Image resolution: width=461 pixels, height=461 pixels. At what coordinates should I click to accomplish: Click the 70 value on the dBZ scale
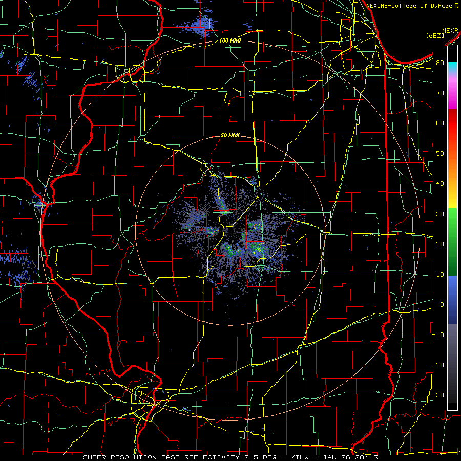coord(440,93)
